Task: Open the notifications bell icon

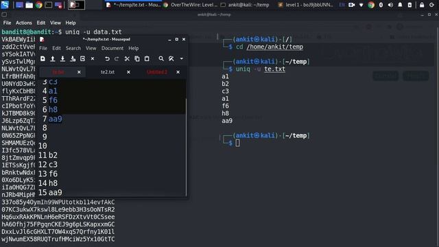Action: coord(400,5)
